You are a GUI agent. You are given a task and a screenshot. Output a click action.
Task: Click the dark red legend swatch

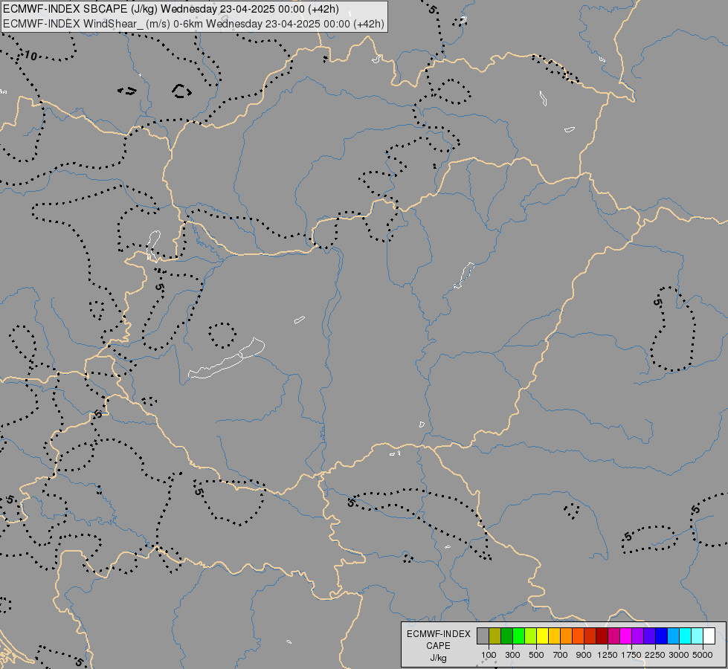(x=602, y=636)
